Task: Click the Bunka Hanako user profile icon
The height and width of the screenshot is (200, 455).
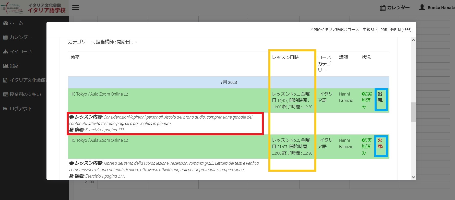Action: pyautogui.click(x=422, y=7)
